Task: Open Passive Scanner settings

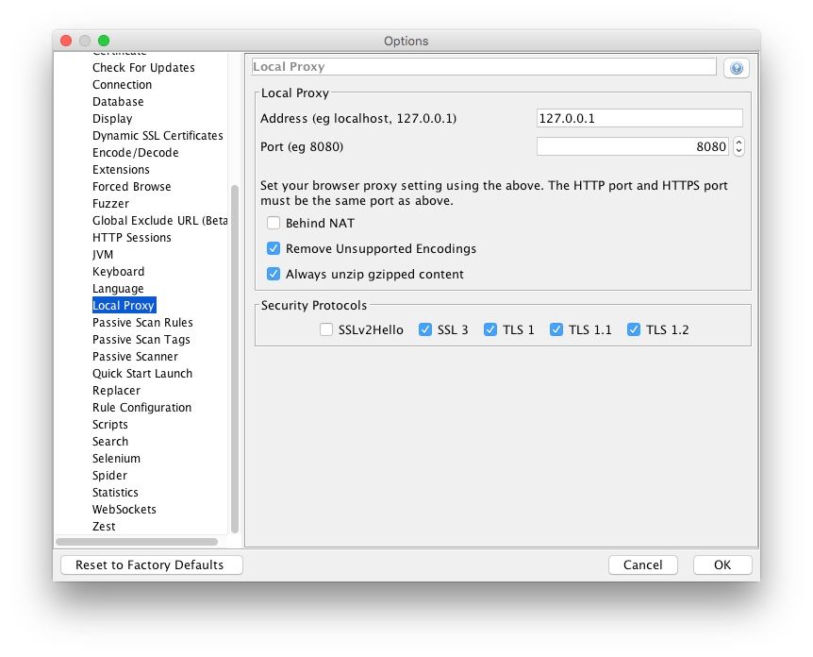Action: tap(135, 357)
